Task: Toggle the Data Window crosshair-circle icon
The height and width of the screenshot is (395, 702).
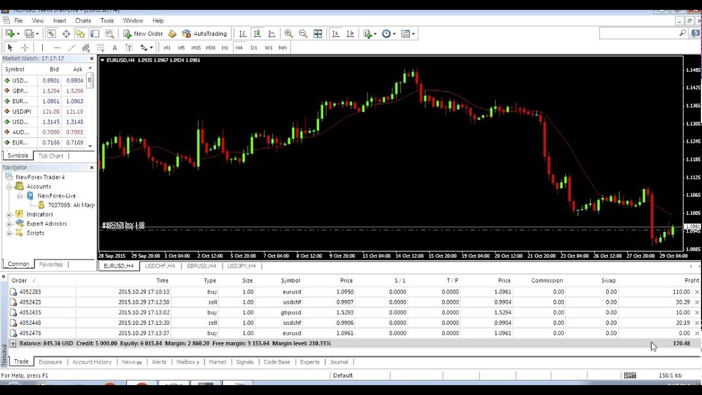Action: point(66,33)
